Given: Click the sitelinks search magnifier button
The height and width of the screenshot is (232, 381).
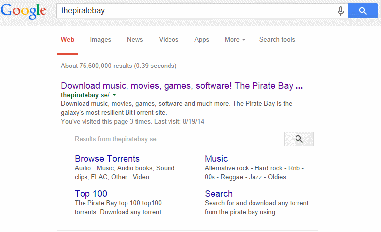Looking at the screenshot, I should (x=299, y=139).
